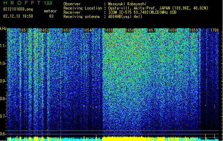223x141 pixels.
Task: Click the Receiving Location label
Action: pyautogui.click(x=83, y=8)
